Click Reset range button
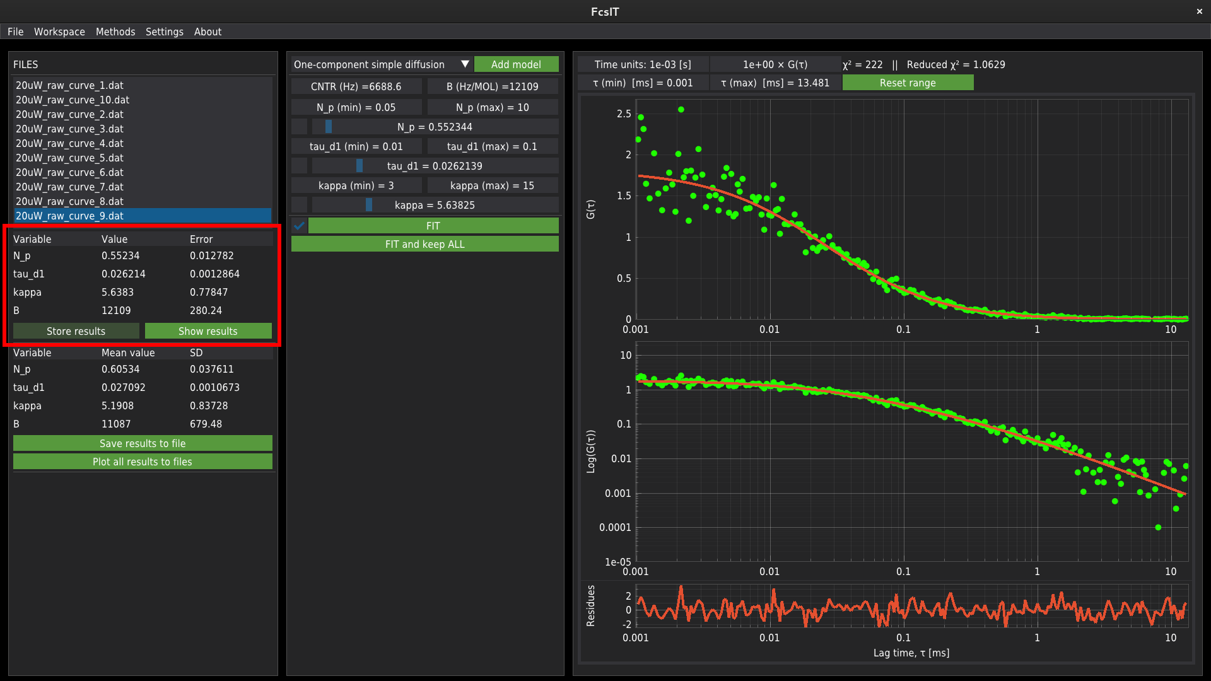 pyautogui.click(x=907, y=83)
